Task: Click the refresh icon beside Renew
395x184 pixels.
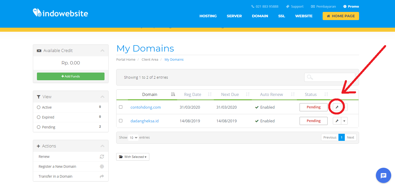Action: [x=102, y=156]
